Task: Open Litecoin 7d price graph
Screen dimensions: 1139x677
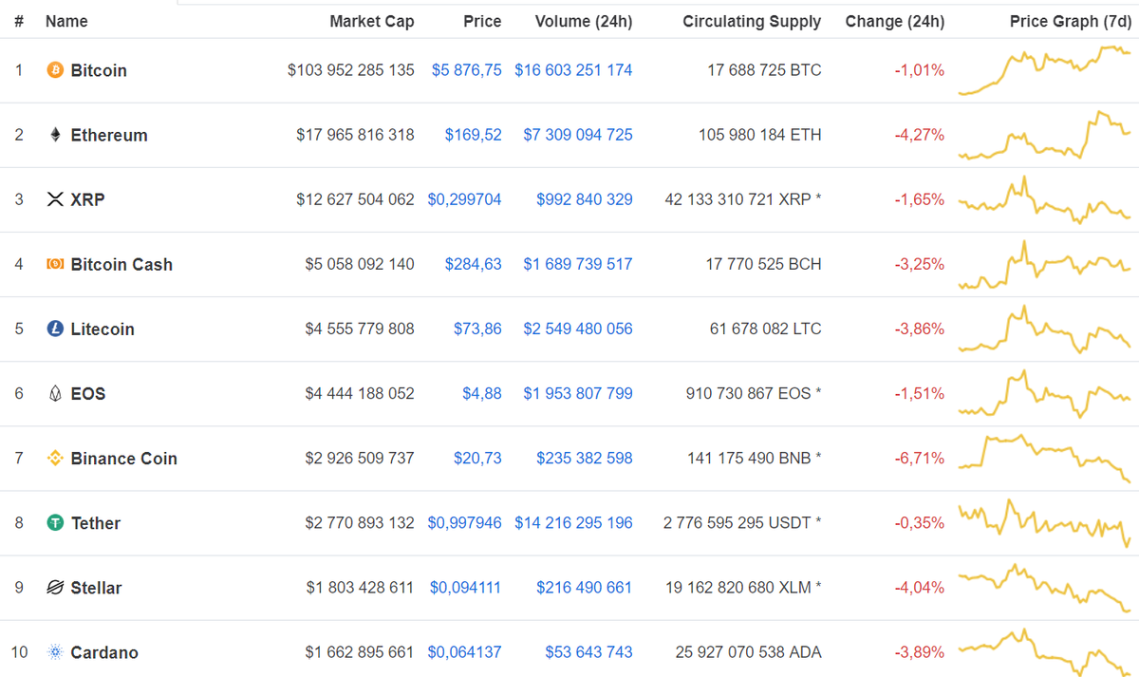Action: coord(1044,329)
